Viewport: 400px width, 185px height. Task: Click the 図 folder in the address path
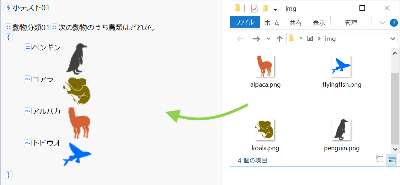[x=310, y=39]
